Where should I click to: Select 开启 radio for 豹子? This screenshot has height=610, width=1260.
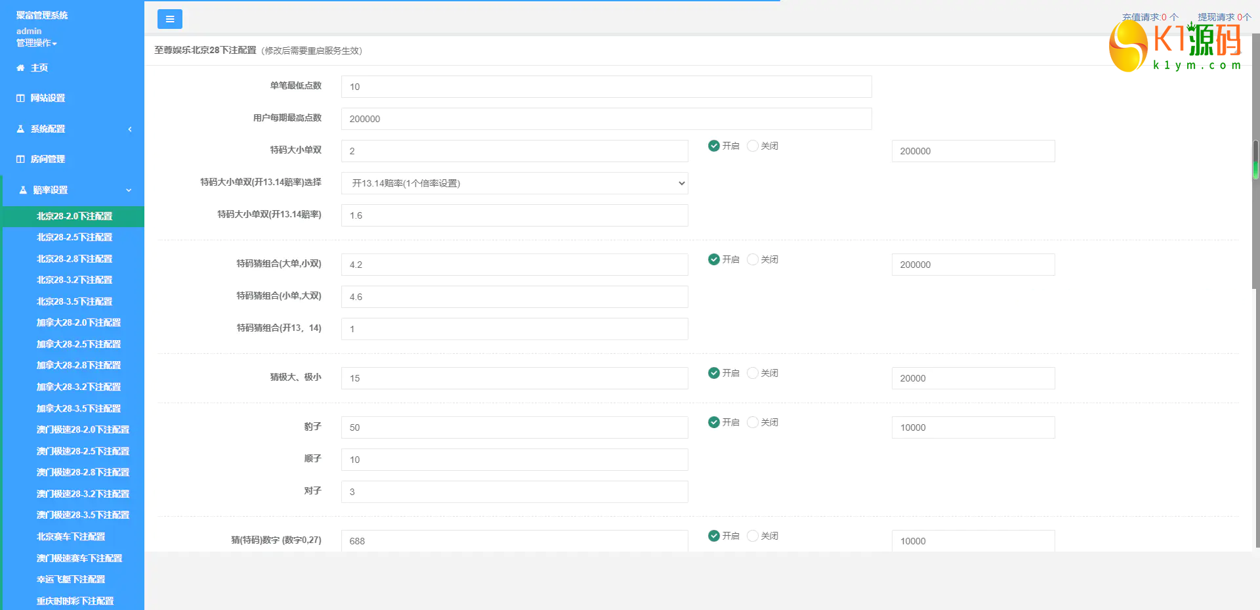714,422
